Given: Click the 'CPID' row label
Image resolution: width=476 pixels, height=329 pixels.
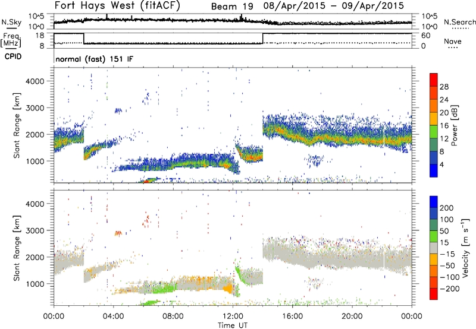Looking at the screenshot, I should [x=13, y=56].
